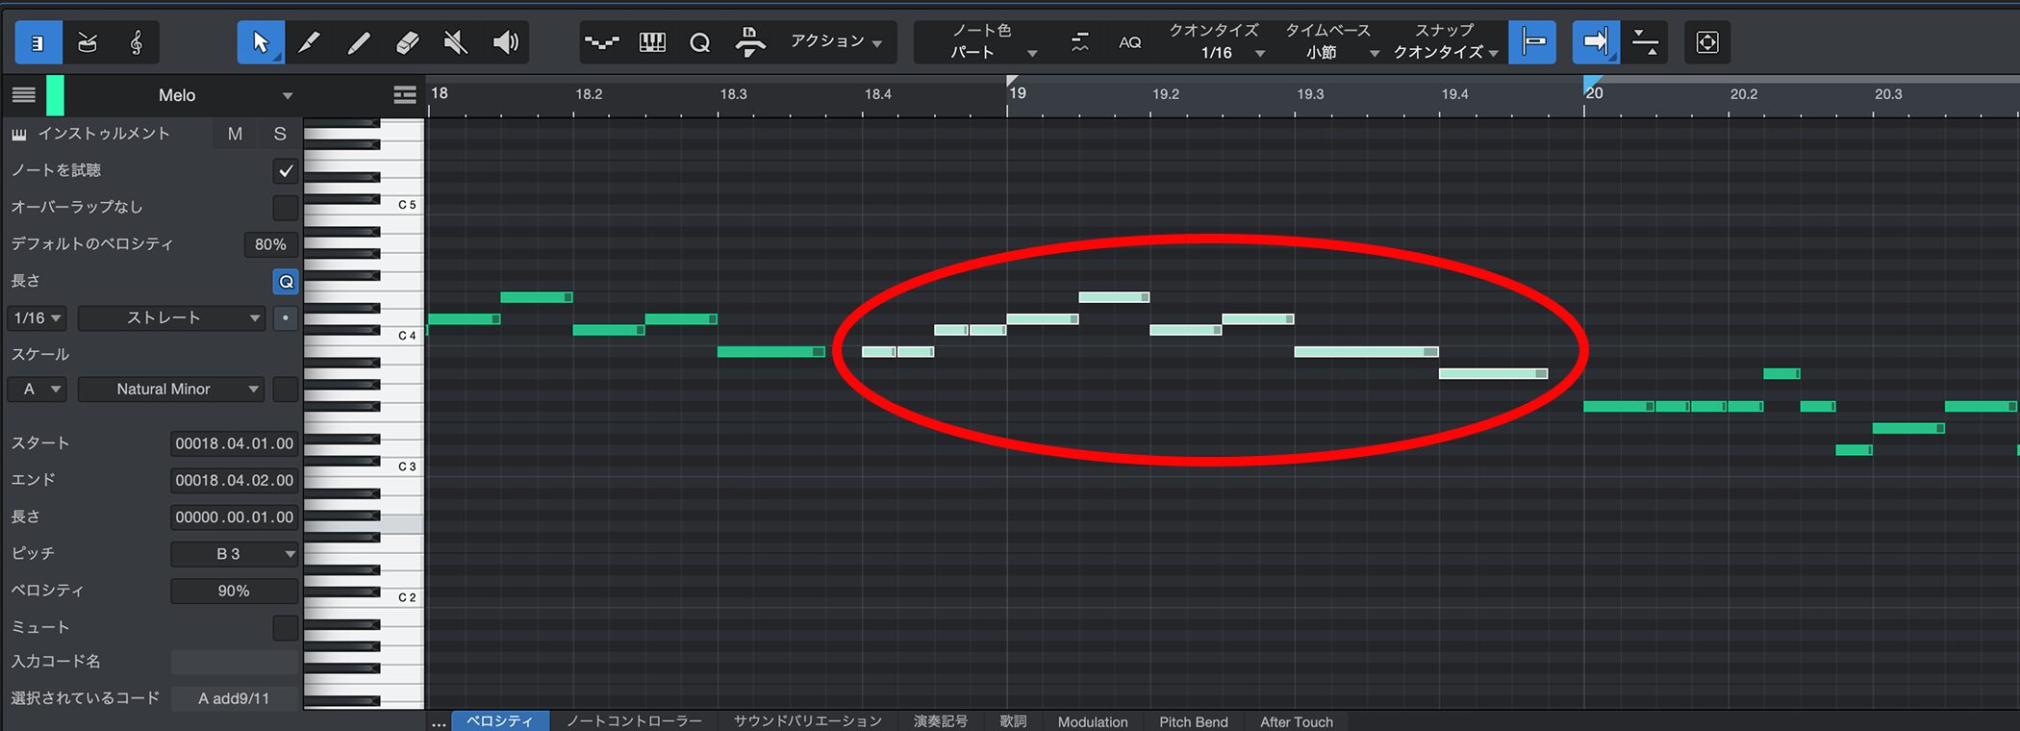Open the Natural Minor scale dropdown
Viewport: 2020px width, 731px height.
click(x=171, y=390)
